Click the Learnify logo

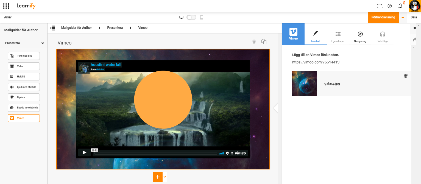(x=26, y=6)
